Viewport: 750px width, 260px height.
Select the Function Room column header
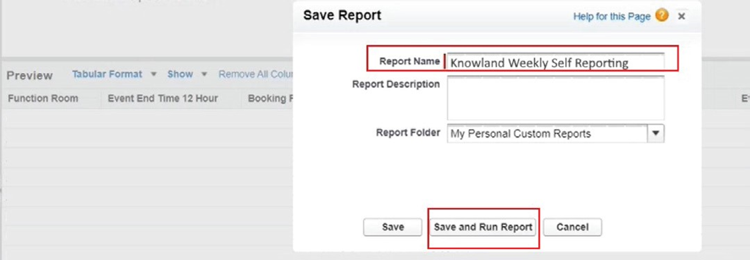(x=43, y=98)
